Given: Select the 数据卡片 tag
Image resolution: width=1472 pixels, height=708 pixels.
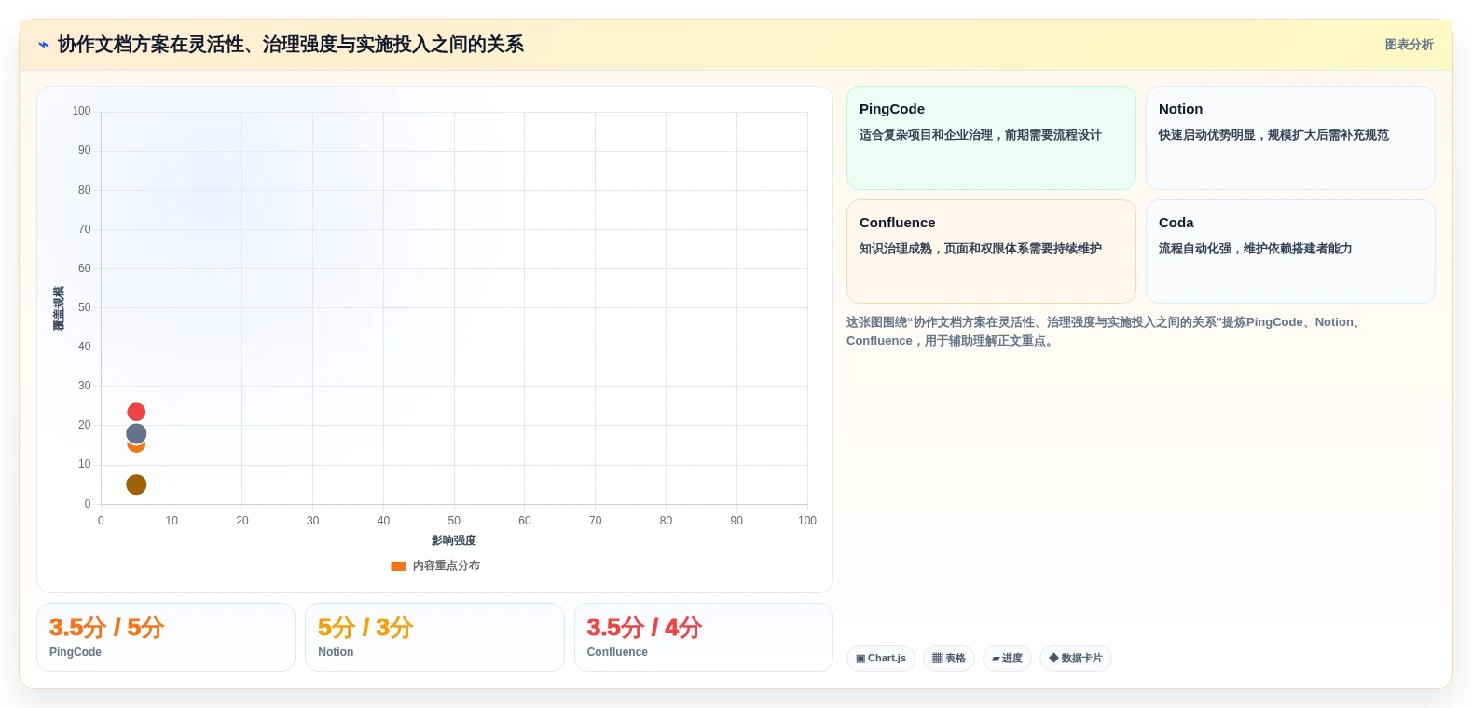Looking at the screenshot, I should pyautogui.click(x=1076, y=659).
